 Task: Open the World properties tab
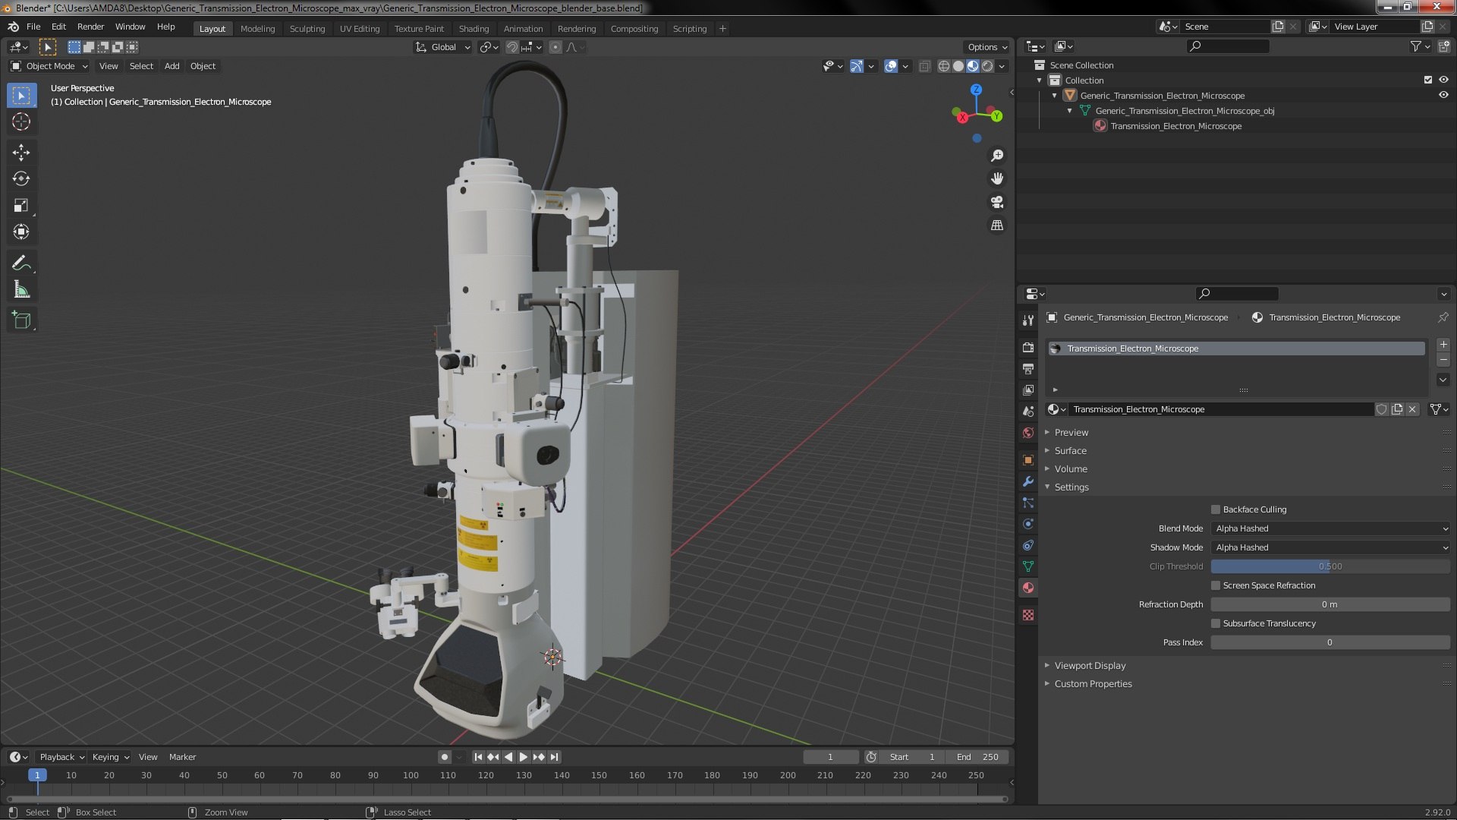(x=1028, y=433)
